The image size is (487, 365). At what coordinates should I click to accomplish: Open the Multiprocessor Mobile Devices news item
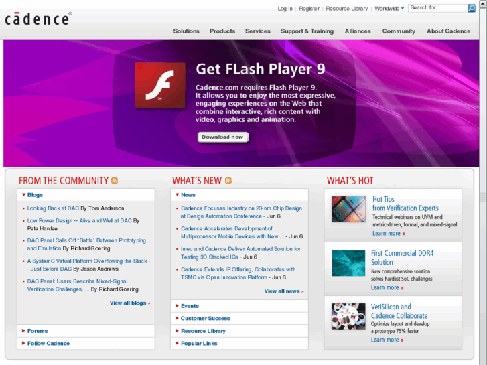232,232
